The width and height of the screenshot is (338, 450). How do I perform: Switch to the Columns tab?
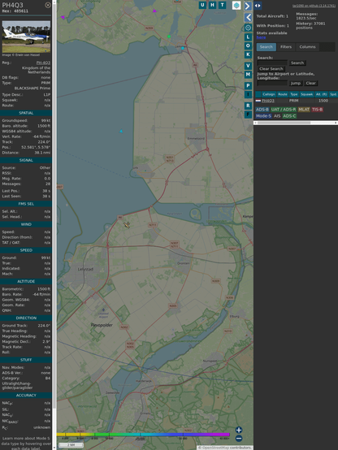[x=307, y=47]
